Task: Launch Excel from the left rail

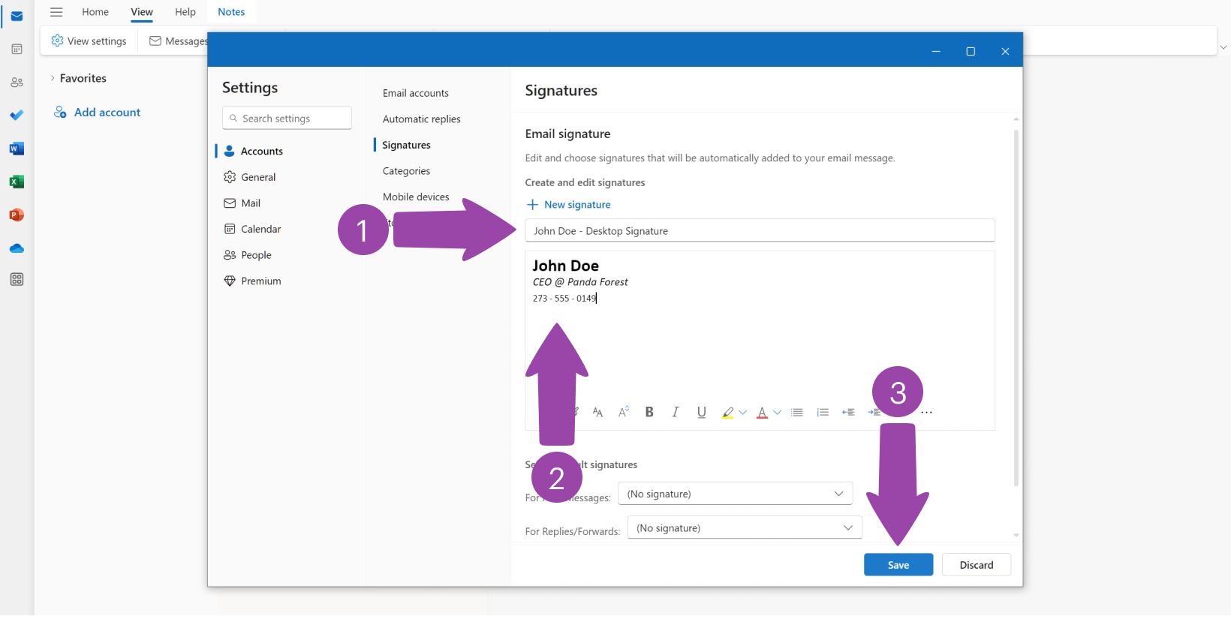Action: click(x=17, y=182)
